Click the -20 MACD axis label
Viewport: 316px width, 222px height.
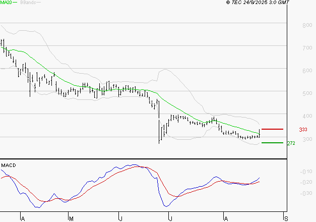tap(306, 182)
